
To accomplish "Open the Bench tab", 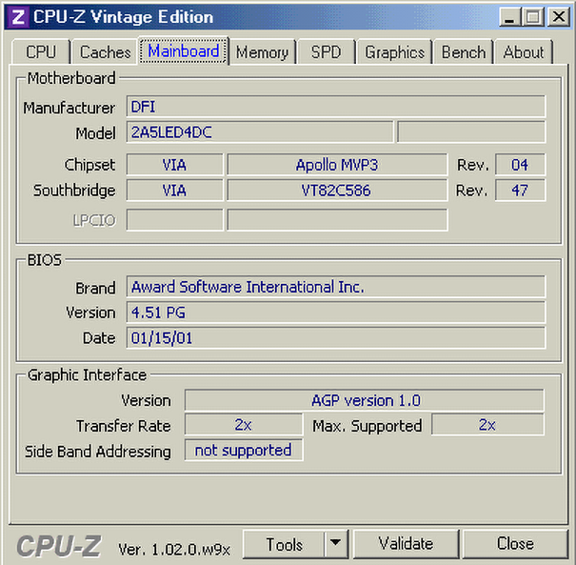I will tap(464, 52).
